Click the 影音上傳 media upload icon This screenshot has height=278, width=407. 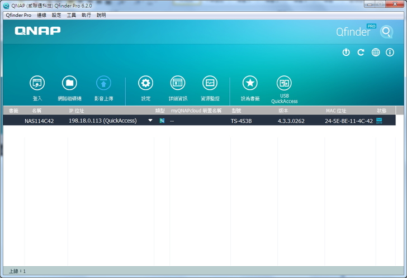point(103,84)
